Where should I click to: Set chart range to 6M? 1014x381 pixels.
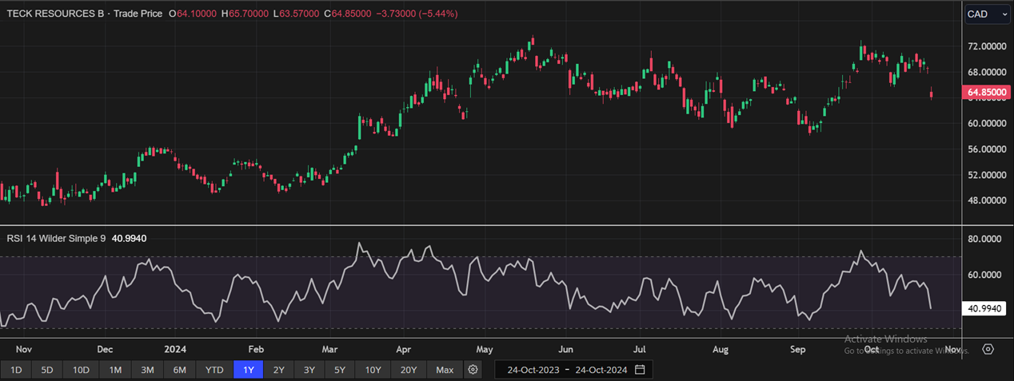click(179, 370)
